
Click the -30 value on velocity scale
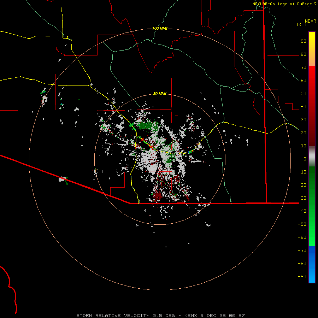[302, 198]
